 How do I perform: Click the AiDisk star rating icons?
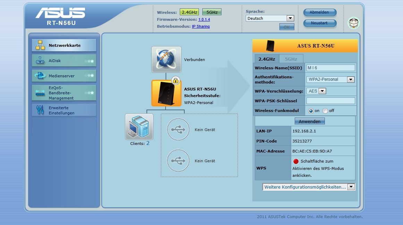click(x=89, y=61)
